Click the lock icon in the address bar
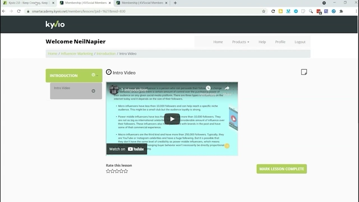 (x=28, y=11)
